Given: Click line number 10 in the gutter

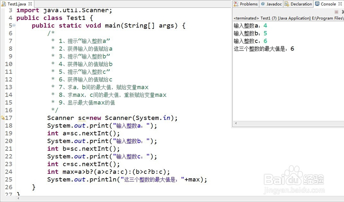Looking at the screenshot, I should [9, 64].
